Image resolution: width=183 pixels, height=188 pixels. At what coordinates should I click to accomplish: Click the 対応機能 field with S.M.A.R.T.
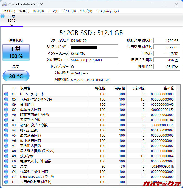(x=125, y=80)
